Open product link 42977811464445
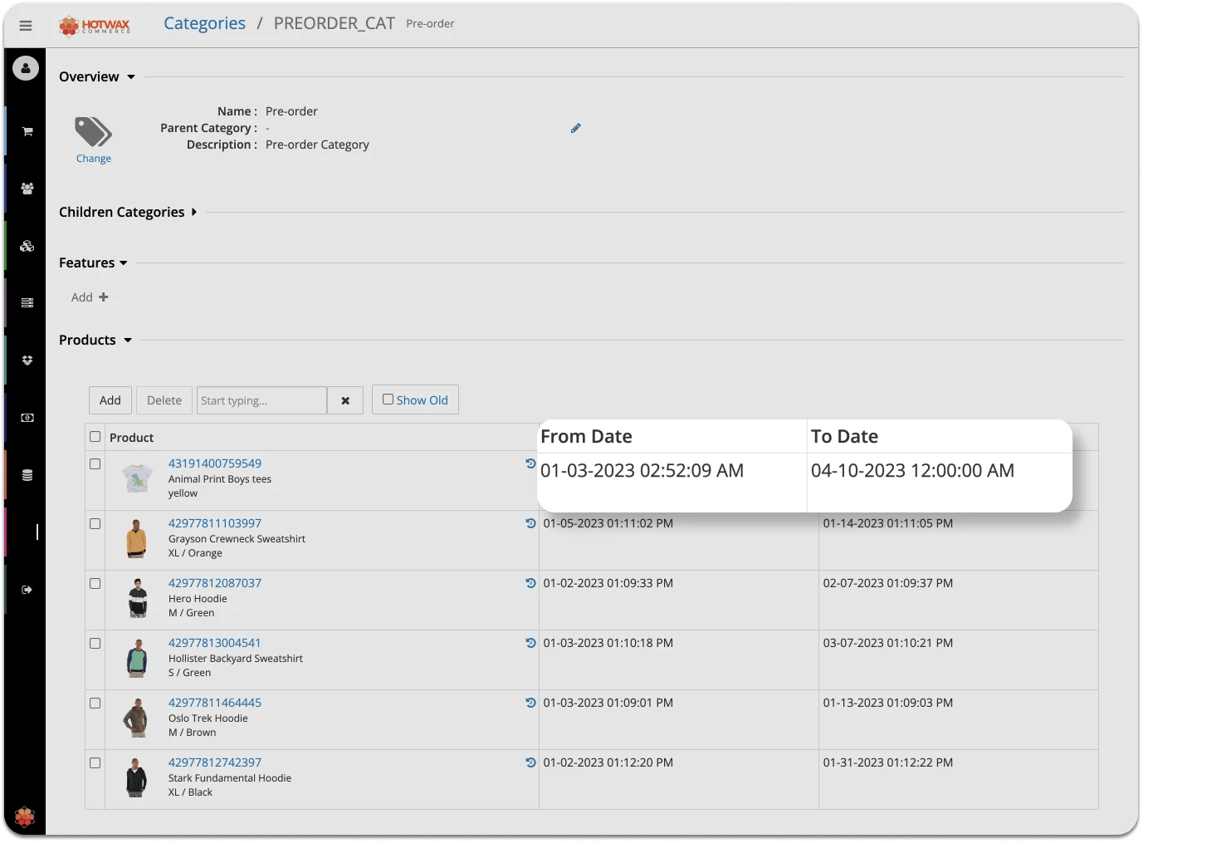The image size is (1231, 858). 215,703
